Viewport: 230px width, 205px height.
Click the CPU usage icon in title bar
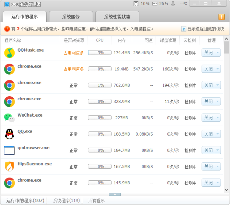click(x=136, y=4)
